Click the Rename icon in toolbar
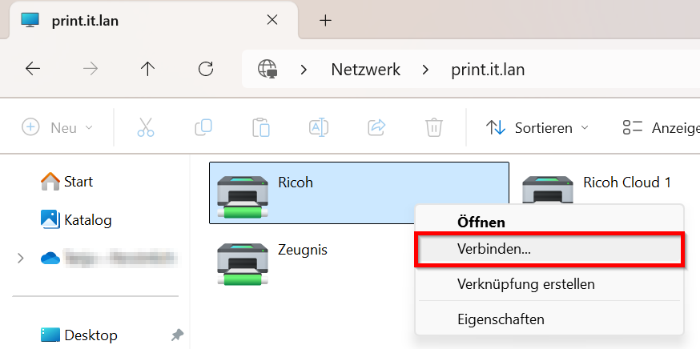The width and height of the screenshot is (700, 349). (x=319, y=127)
